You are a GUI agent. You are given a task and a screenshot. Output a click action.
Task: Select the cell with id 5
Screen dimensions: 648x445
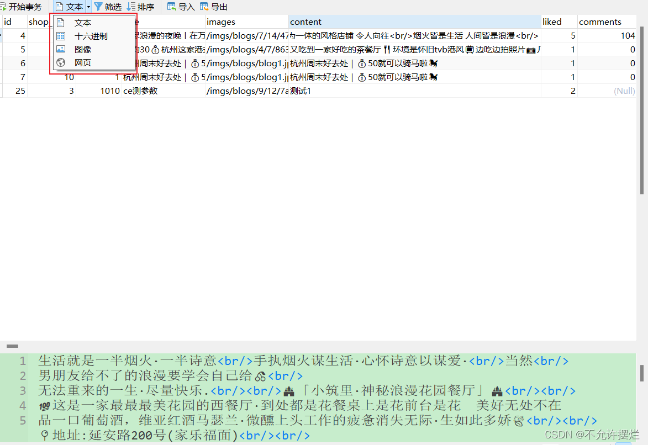(x=15, y=50)
